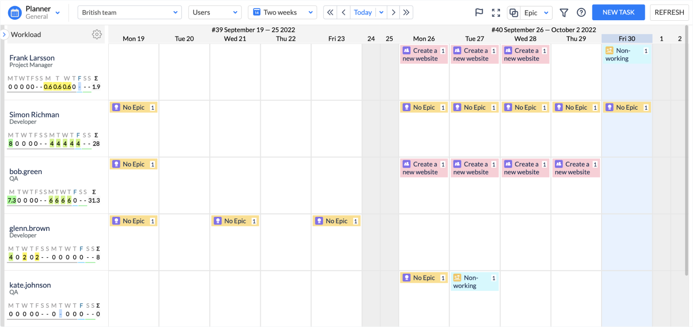Viewport: 693px width, 327px height.
Task: Select Frank Larsson's Friday Non-working card
Action: click(x=626, y=54)
